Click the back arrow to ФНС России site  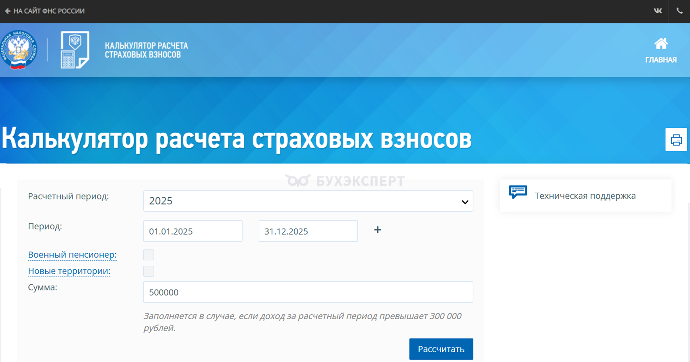(8, 11)
